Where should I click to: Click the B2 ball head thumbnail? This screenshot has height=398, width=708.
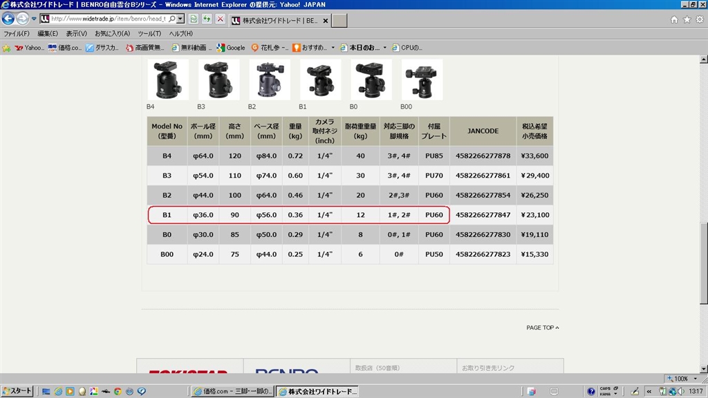pyautogui.click(x=270, y=80)
